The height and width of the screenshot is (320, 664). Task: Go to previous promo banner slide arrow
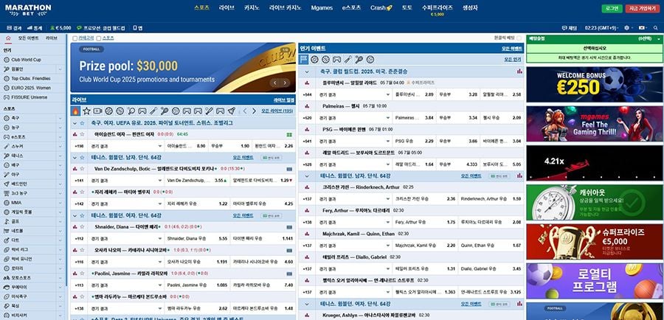275,83
